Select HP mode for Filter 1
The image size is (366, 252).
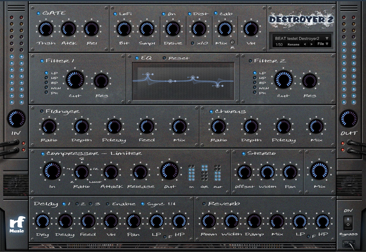point(46,78)
